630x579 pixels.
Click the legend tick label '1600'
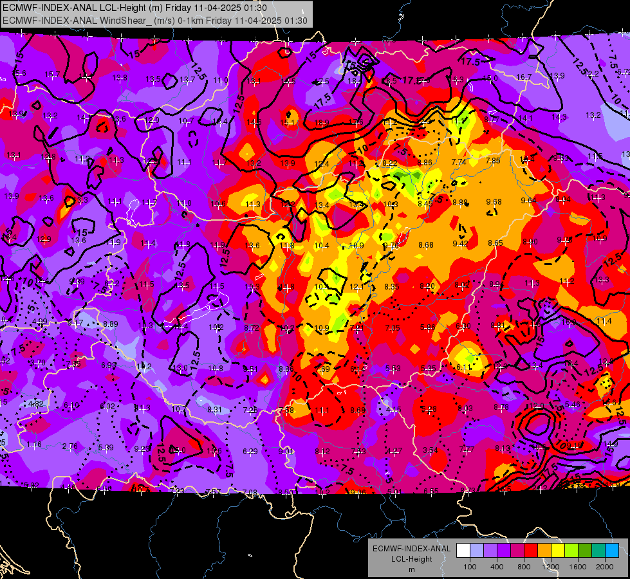pyautogui.click(x=578, y=567)
